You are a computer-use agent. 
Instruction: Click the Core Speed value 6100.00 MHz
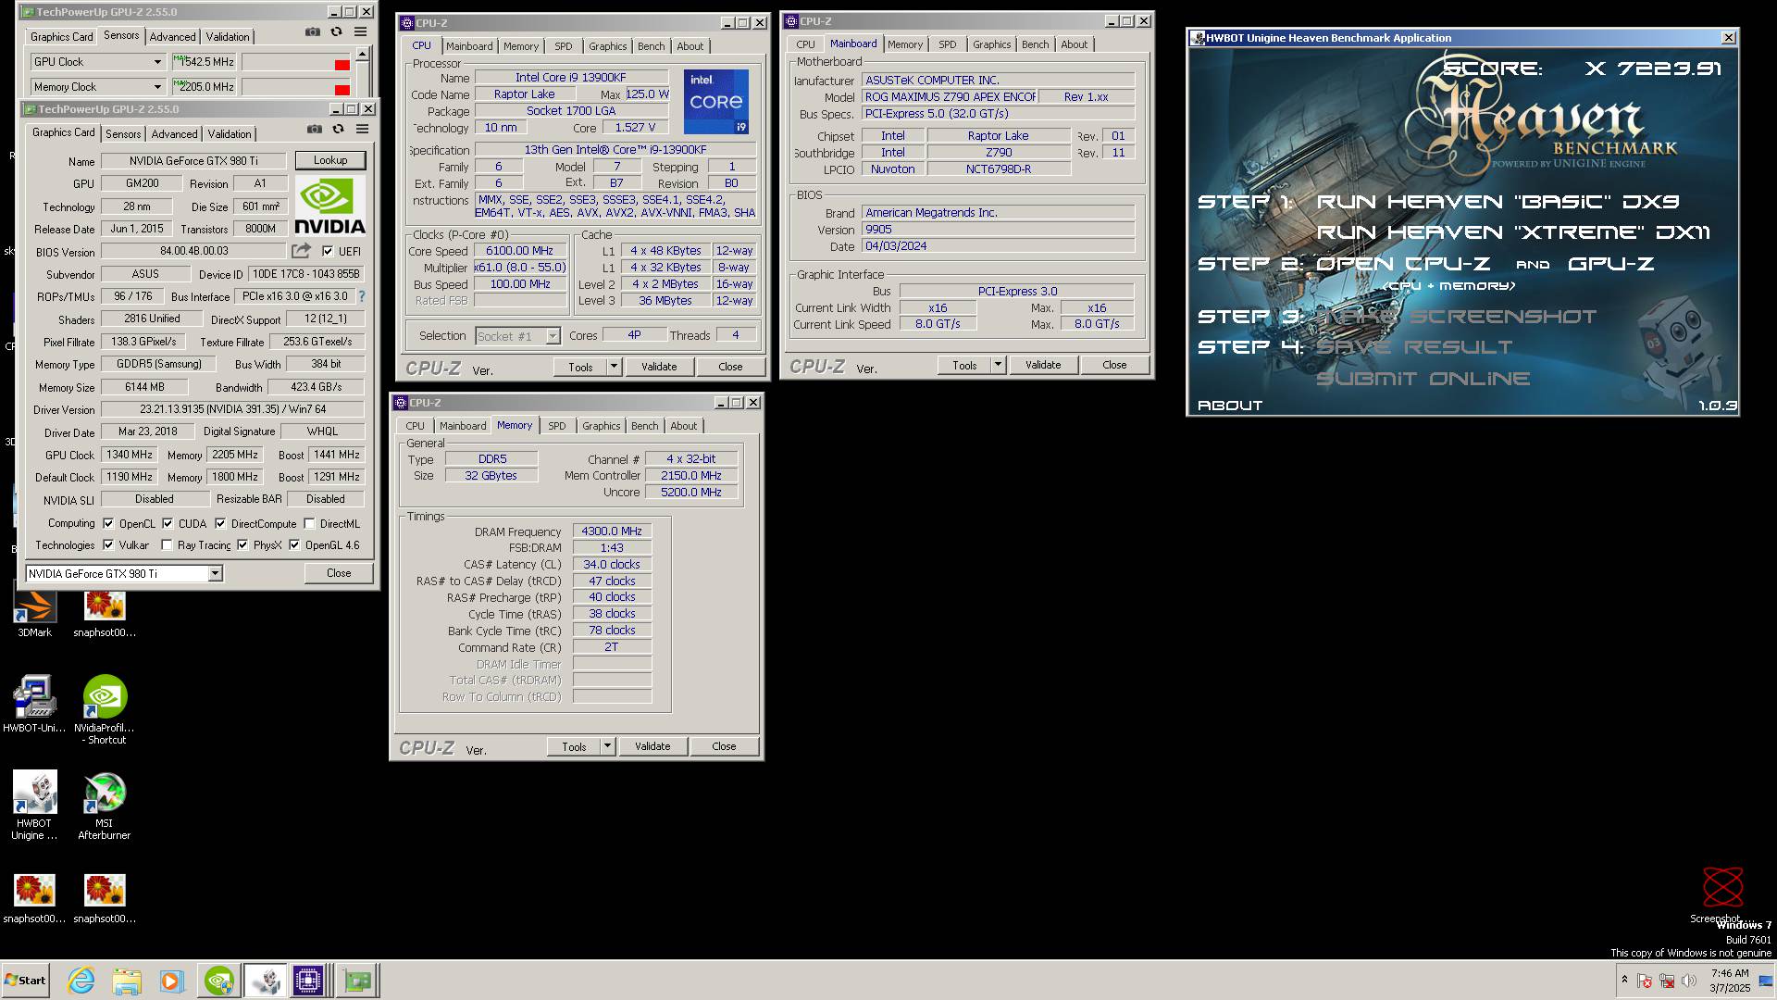[x=519, y=251]
